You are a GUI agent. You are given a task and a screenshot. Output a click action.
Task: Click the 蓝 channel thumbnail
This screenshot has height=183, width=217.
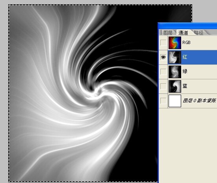(x=175, y=86)
